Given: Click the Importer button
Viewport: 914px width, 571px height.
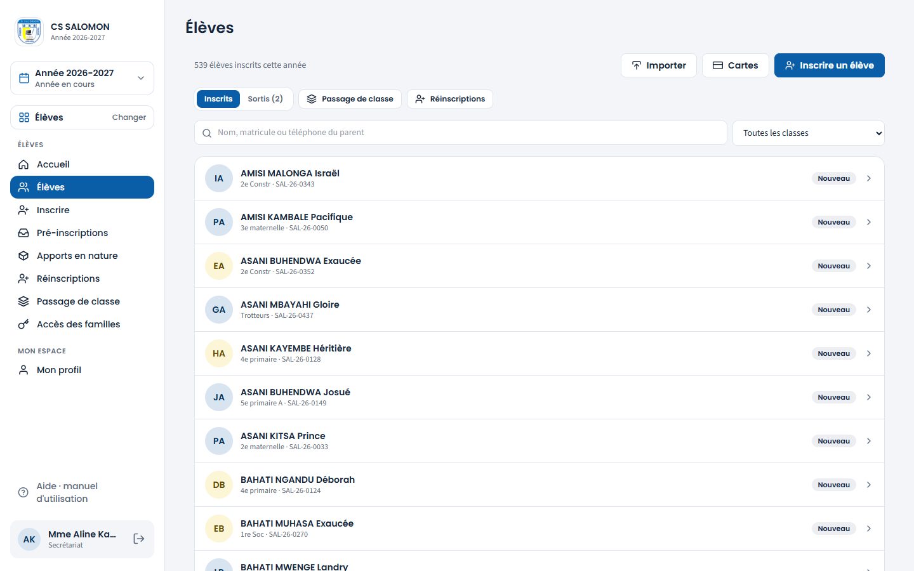Looking at the screenshot, I should 658,65.
